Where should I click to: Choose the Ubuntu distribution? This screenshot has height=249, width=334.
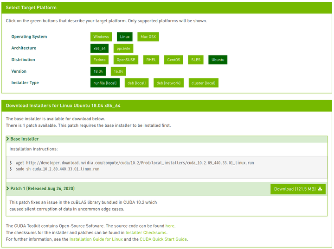coord(218,60)
